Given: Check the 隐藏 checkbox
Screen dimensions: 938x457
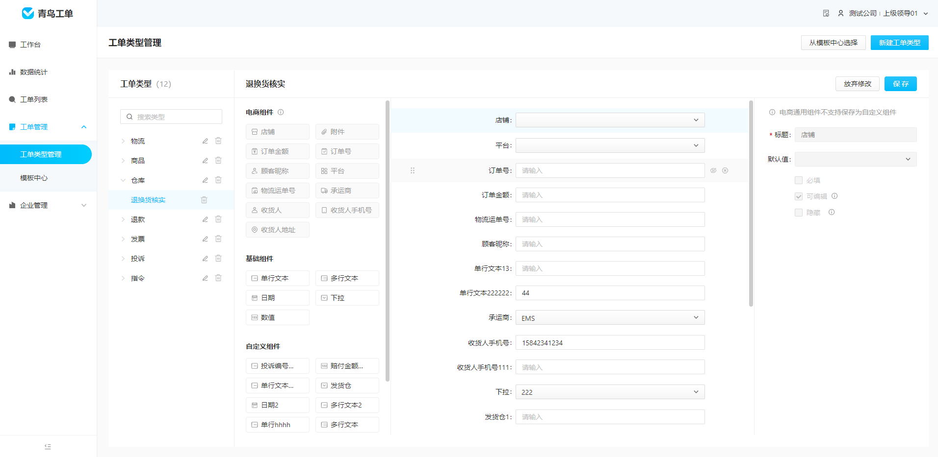Looking at the screenshot, I should [x=799, y=213].
